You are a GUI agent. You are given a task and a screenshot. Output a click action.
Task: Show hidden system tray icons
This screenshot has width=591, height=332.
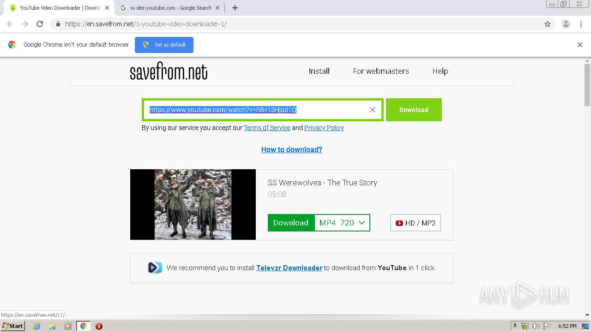[x=515, y=326]
